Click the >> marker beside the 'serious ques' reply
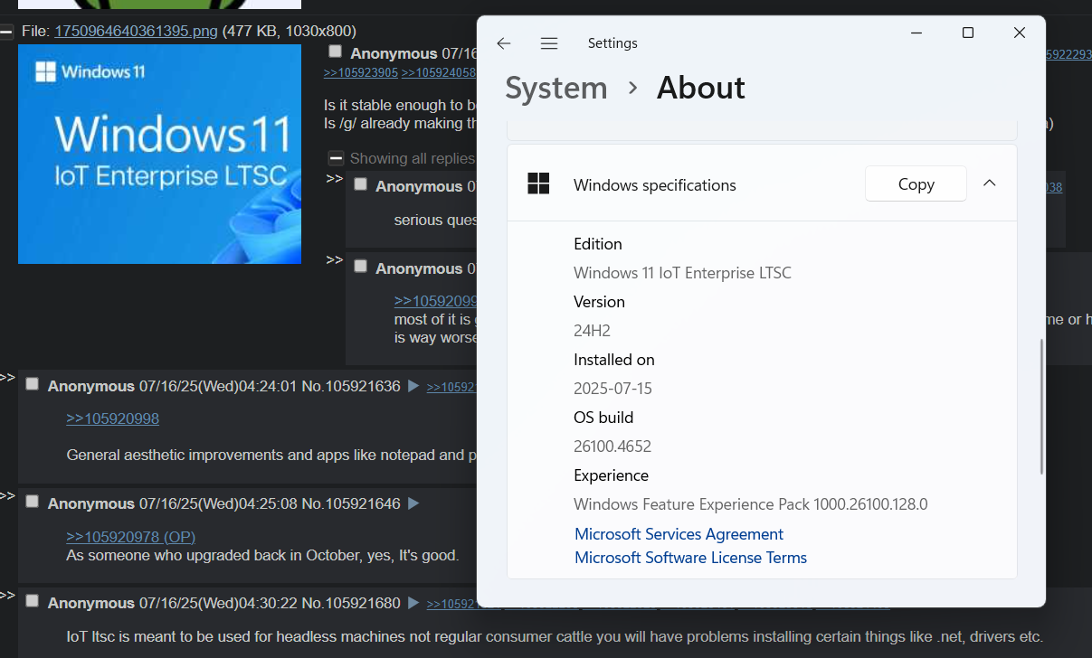The image size is (1092, 658). pyautogui.click(x=334, y=178)
